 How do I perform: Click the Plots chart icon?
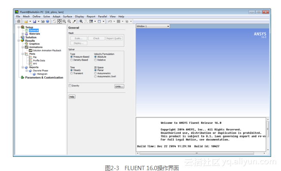(x=27, y=54)
